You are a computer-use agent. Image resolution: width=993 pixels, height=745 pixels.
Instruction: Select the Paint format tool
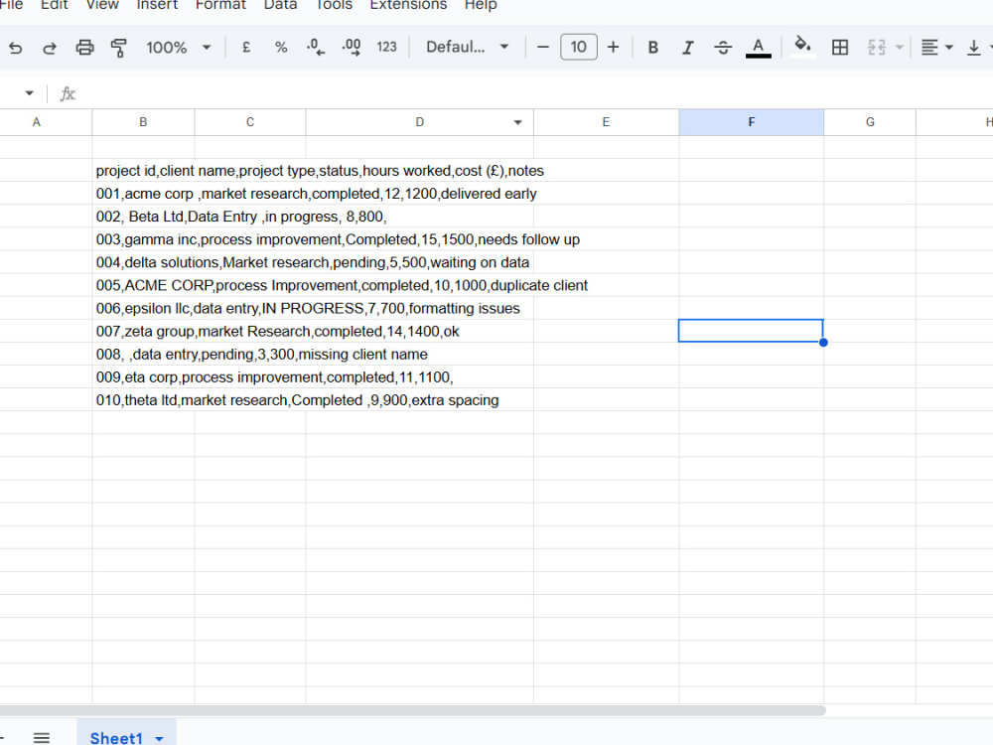pyautogui.click(x=118, y=48)
